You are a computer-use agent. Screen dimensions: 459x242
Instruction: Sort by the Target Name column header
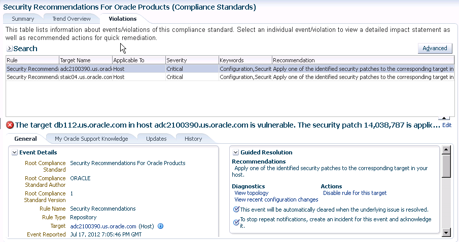pos(86,60)
